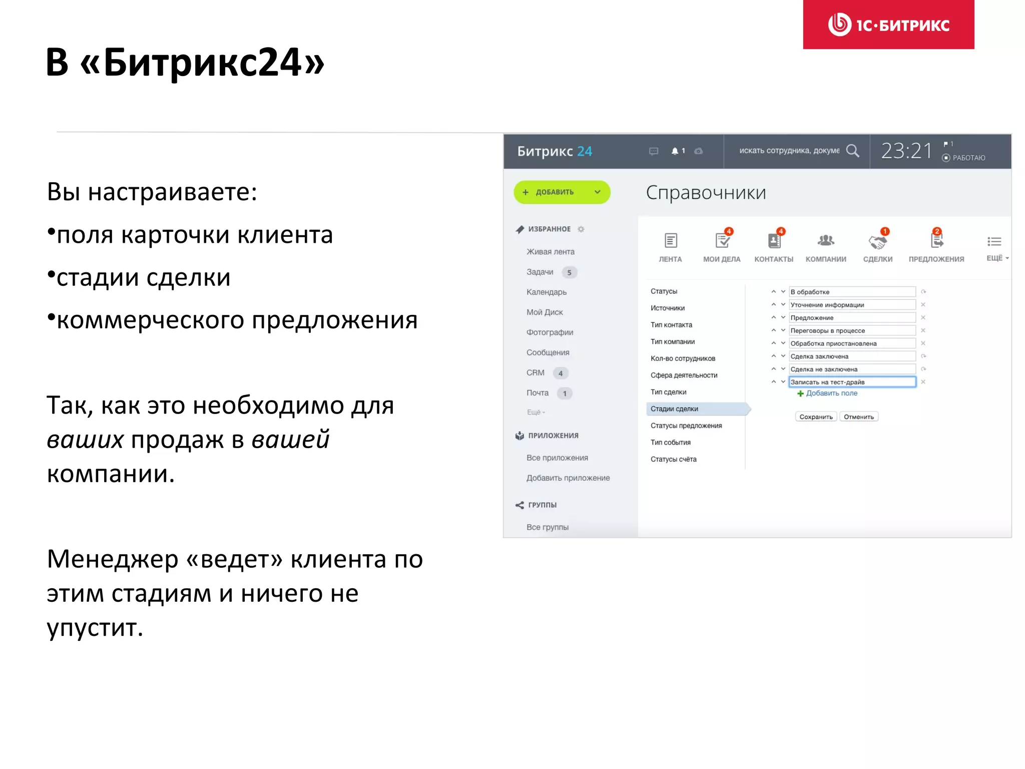The image size is (1025, 769).
Task: Expand the Добавить button dropdown arrow
Action: [x=598, y=192]
